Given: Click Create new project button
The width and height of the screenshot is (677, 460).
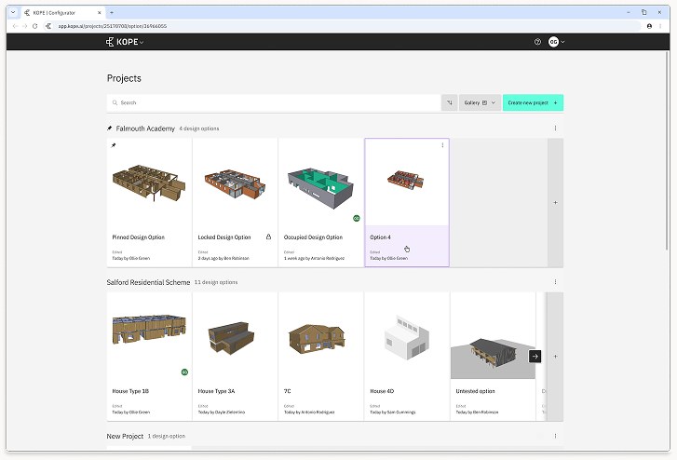Looking at the screenshot, I should pyautogui.click(x=533, y=102).
